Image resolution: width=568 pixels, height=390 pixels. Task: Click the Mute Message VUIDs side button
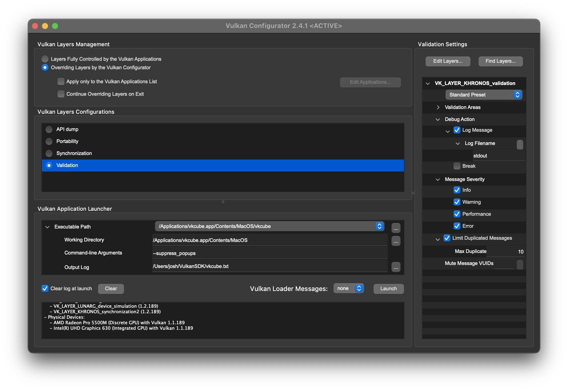tap(520, 264)
